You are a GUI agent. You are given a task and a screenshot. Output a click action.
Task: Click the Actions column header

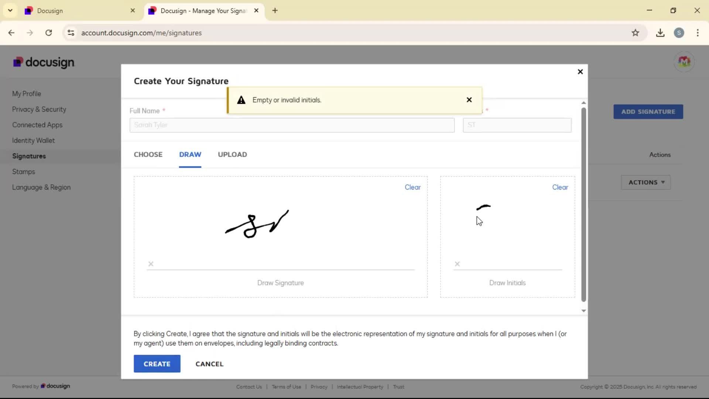[x=660, y=155]
